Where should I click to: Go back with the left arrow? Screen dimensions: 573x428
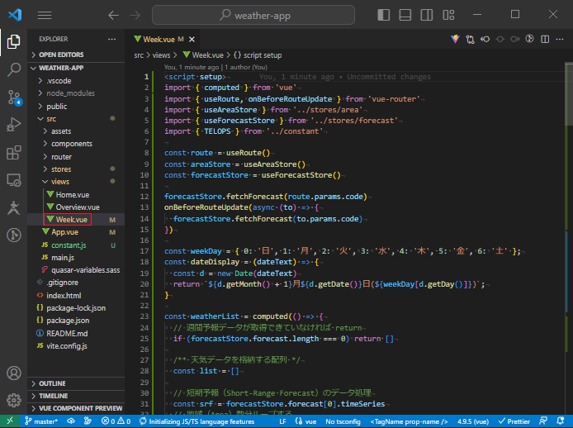point(114,15)
